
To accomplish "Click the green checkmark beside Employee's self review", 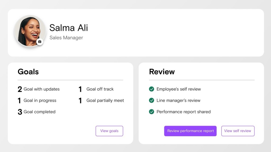I will click(151, 89).
